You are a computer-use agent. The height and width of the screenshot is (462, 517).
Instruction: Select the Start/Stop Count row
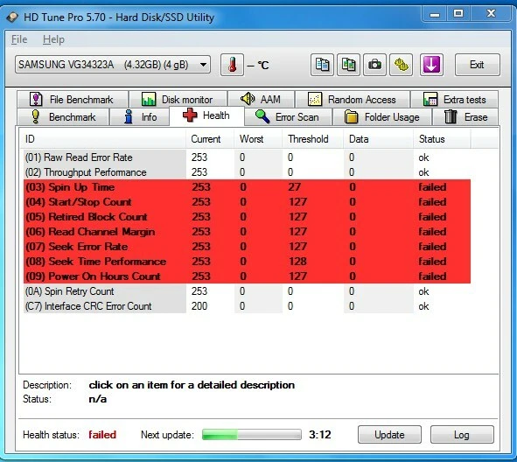247,202
